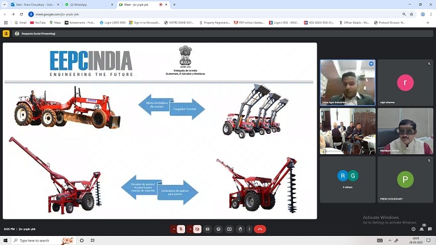Open the chat panel icon
This screenshot has height=245, width=436.
click(430, 229)
